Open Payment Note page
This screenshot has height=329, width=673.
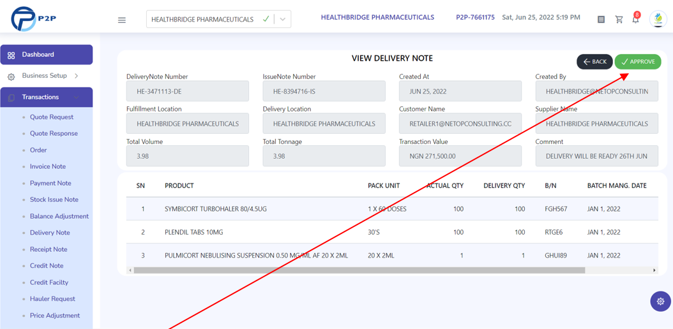50,183
